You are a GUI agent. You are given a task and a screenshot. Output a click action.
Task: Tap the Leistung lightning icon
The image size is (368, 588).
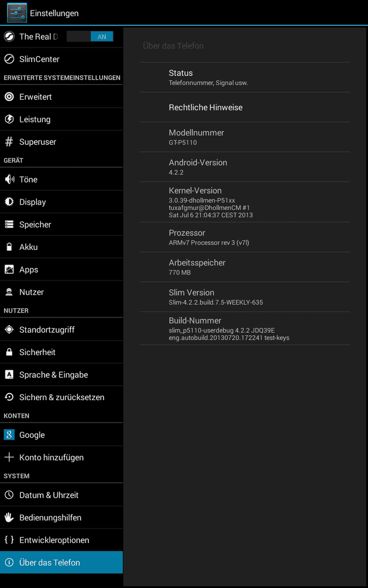click(9, 119)
